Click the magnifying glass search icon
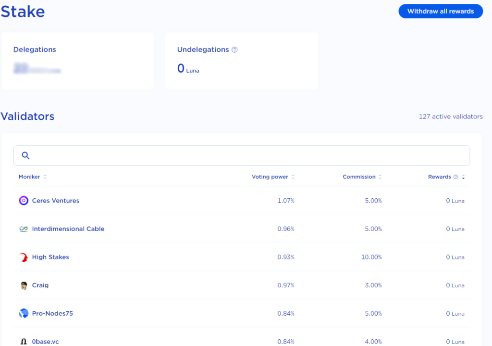The height and width of the screenshot is (346, 492). pyautogui.click(x=26, y=155)
